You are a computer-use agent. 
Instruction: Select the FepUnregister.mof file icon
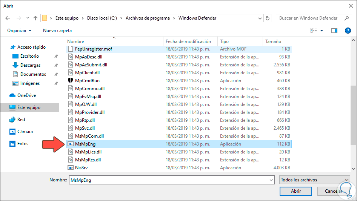[x=71, y=49]
